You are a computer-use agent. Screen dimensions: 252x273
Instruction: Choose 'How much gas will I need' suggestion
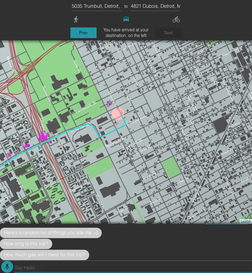[44, 255]
